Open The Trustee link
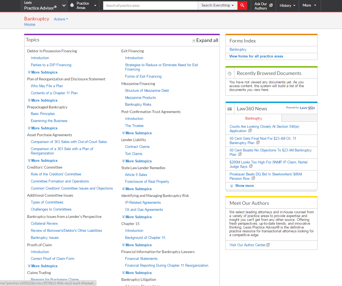The image size is (342, 286). point(134,126)
